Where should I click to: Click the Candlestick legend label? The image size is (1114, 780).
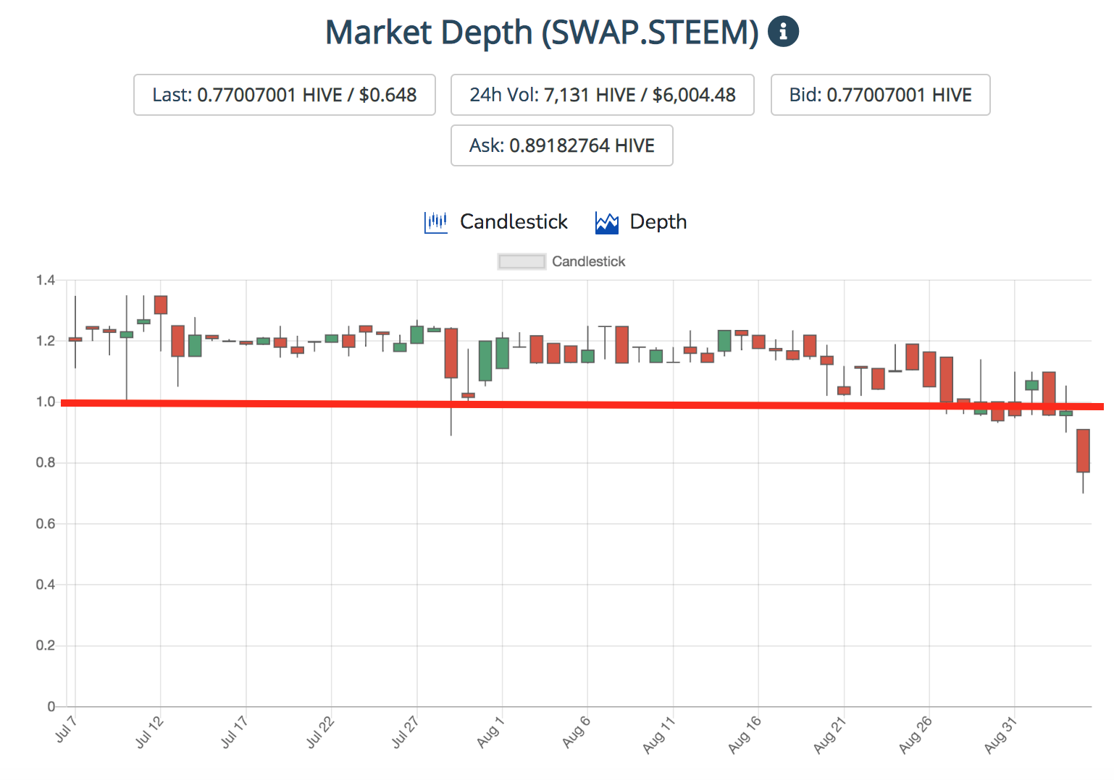[588, 261]
